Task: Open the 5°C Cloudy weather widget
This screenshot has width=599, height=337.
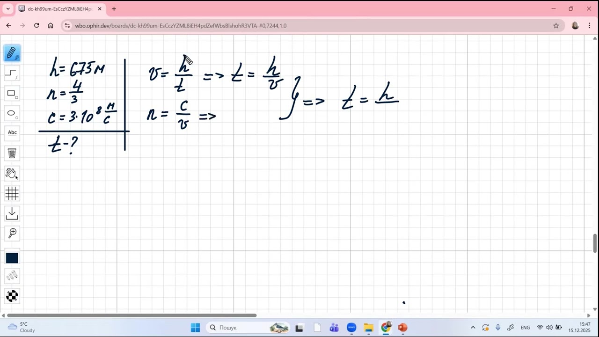Action: point(22,327)
